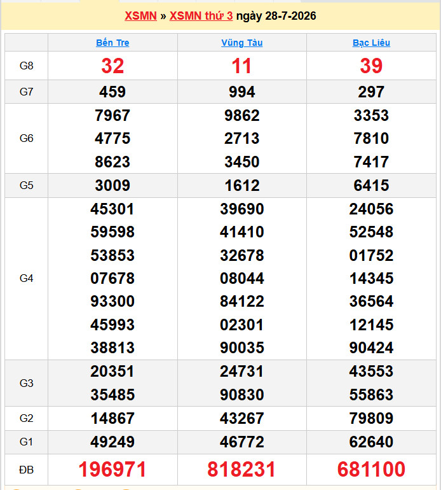The image size is (441, 490).
Task: Select the Bạc Liêu special prize 681100
Action: coord(371,470)
